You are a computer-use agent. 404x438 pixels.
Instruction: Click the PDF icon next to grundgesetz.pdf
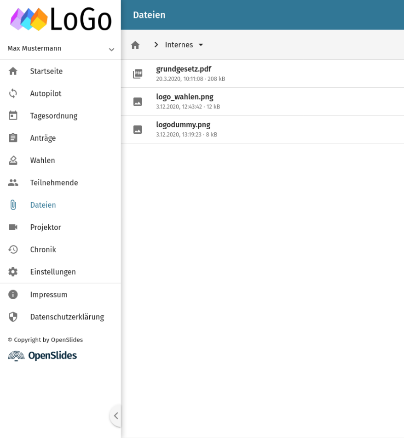tap(138, 74)
